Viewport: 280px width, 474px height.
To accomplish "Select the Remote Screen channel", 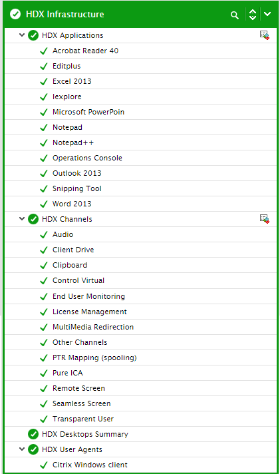I will [79, 388].
